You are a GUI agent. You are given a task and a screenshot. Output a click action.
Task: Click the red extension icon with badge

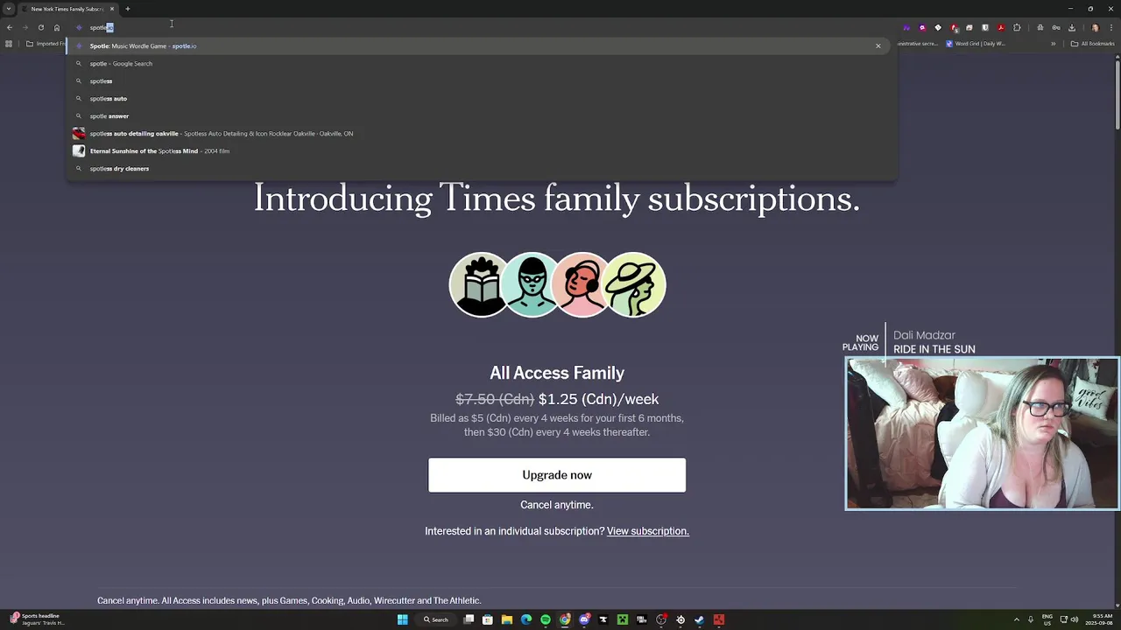coord(955,28)
